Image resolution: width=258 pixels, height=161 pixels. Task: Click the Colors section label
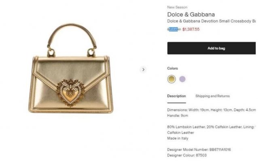(x=172, y=68)
